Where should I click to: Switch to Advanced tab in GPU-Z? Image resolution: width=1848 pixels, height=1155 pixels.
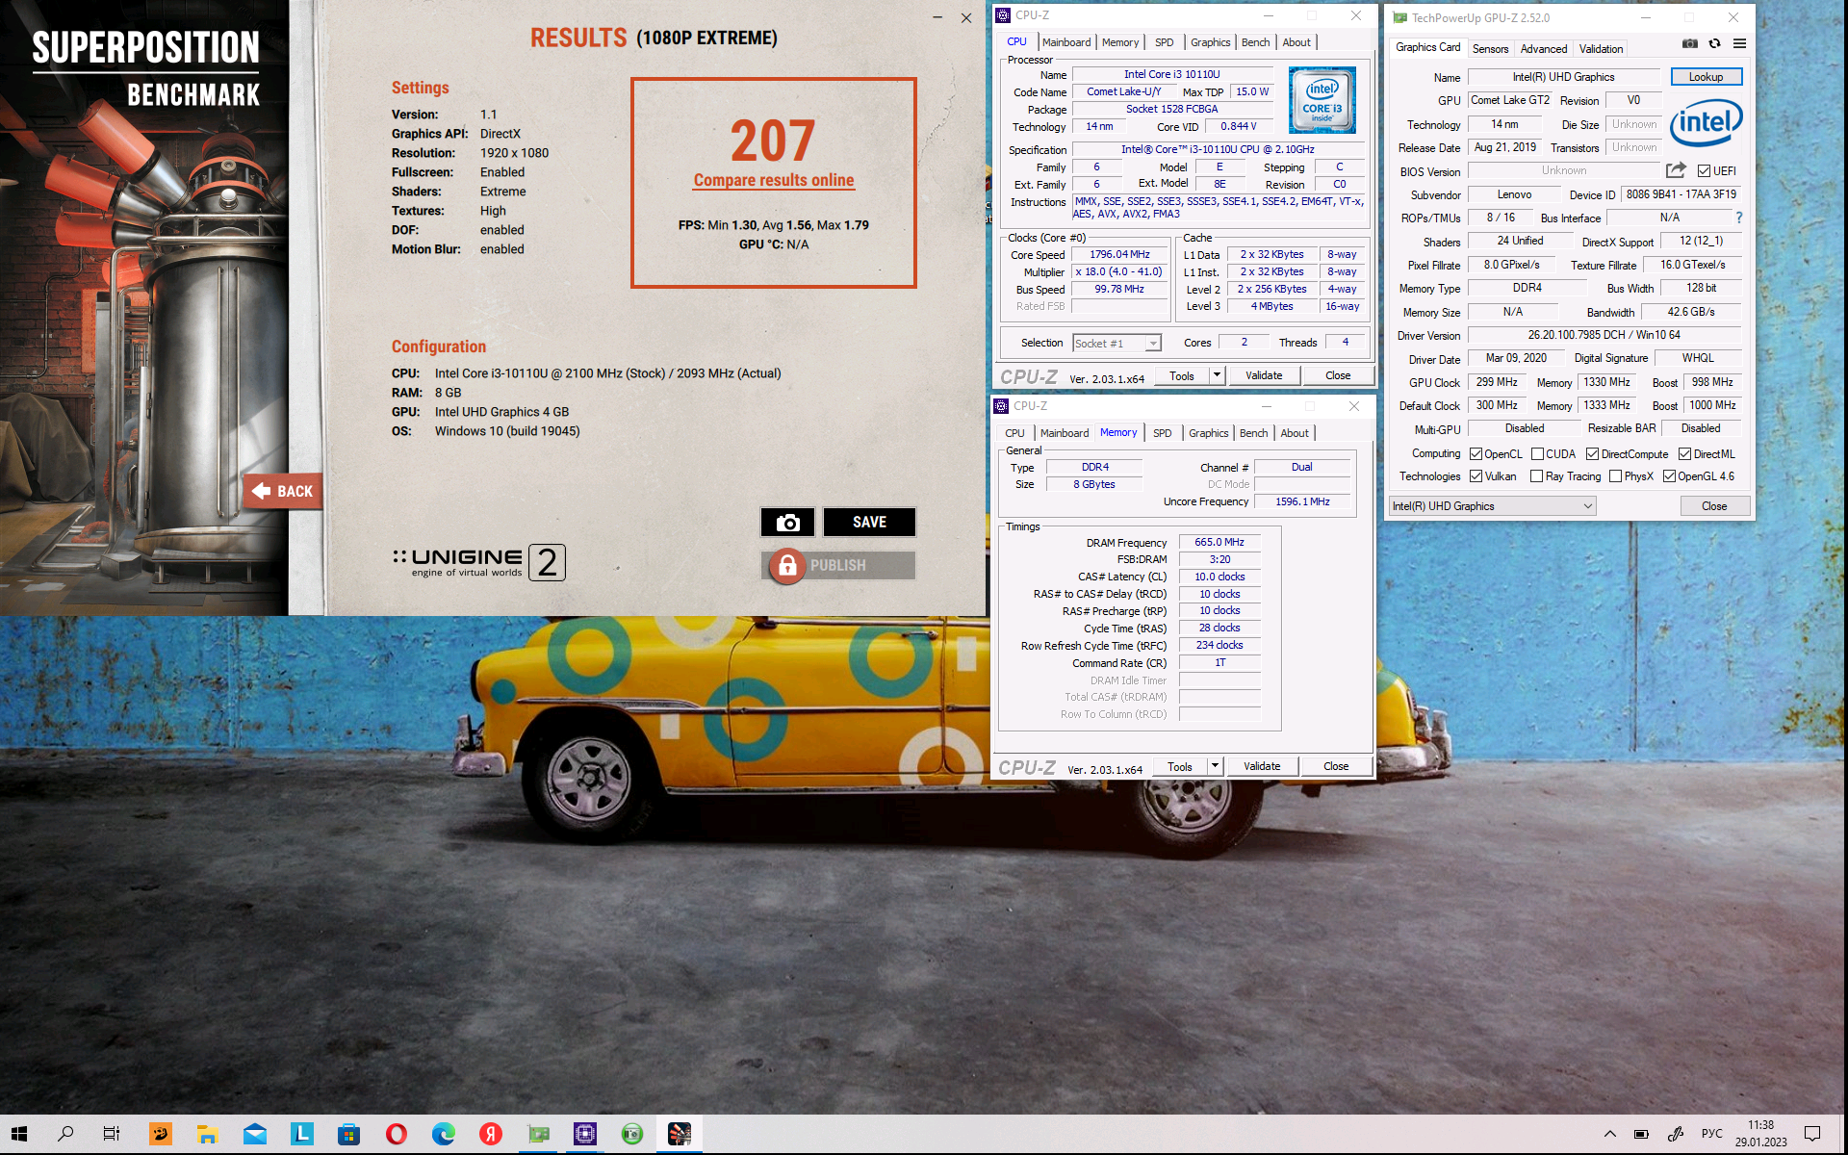pos(1543,49)
